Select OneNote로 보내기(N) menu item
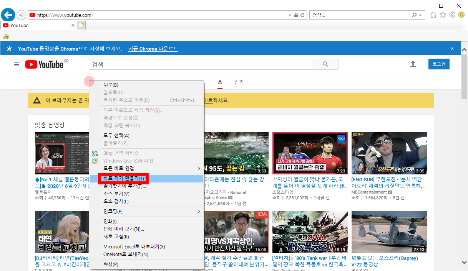This screenshot has height=271, width=468. [146, 254]
